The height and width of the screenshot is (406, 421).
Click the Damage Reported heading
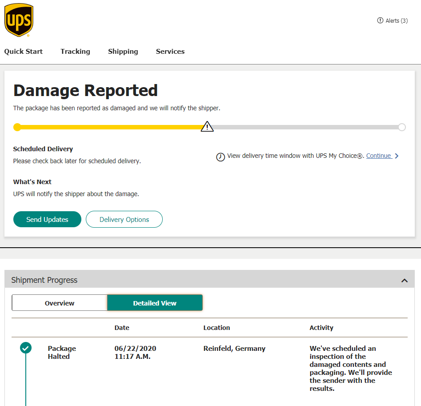click(x=85, y=90)
